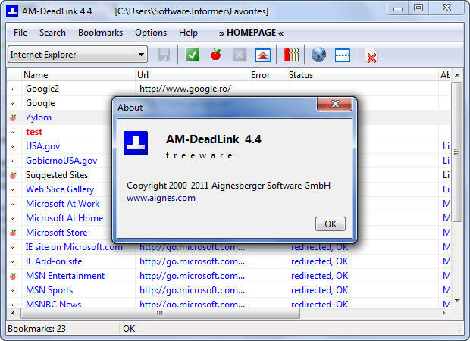Open the Options menu

tap(151, 33)
